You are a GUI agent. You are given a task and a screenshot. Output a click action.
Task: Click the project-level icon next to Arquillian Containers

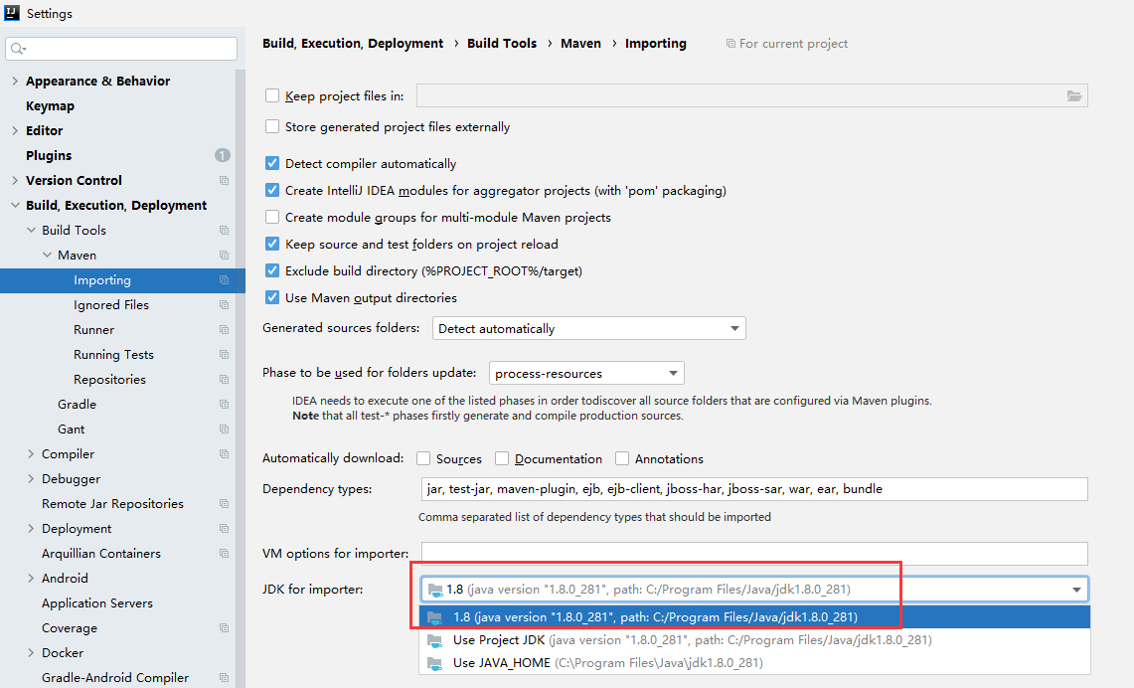pos(225,554)
